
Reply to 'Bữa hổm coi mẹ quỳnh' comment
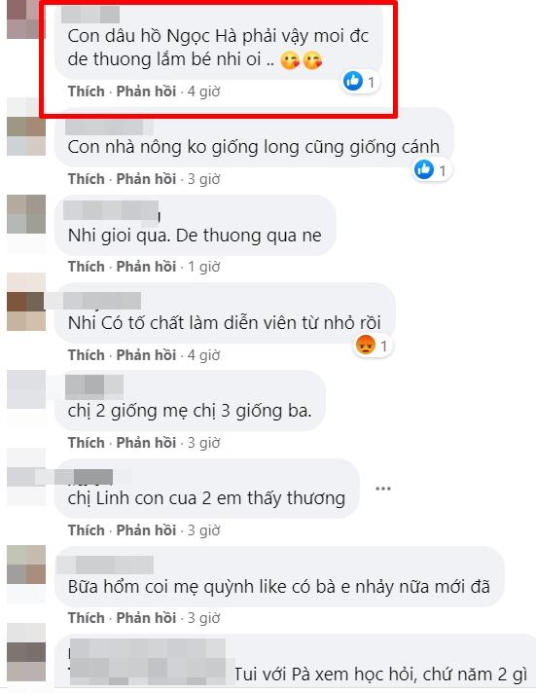point(146,617)
